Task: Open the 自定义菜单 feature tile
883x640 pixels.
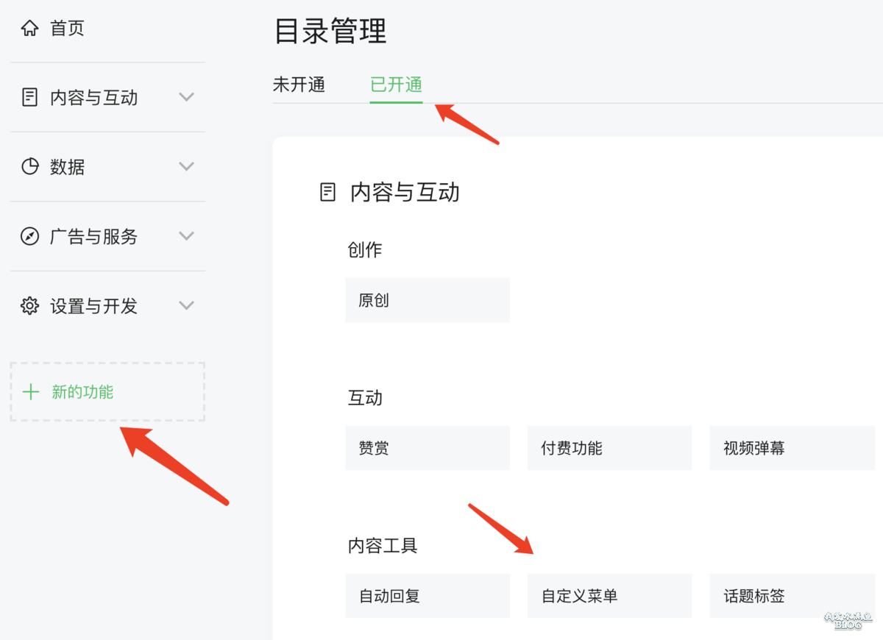Action: coord(609,596)
